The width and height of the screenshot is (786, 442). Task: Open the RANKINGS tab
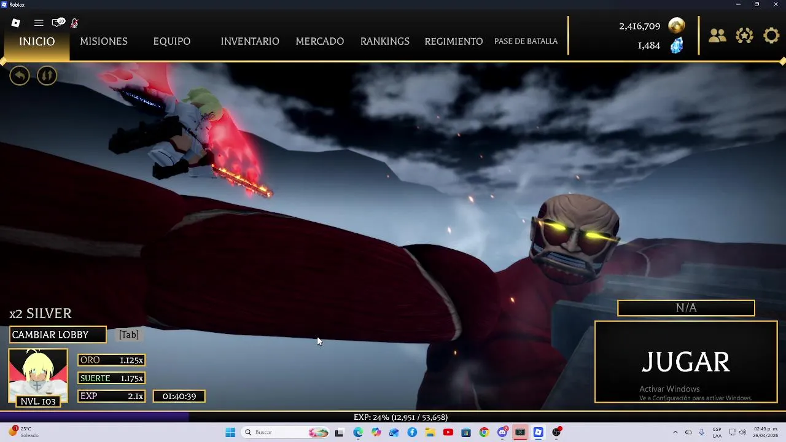point(385,41)
